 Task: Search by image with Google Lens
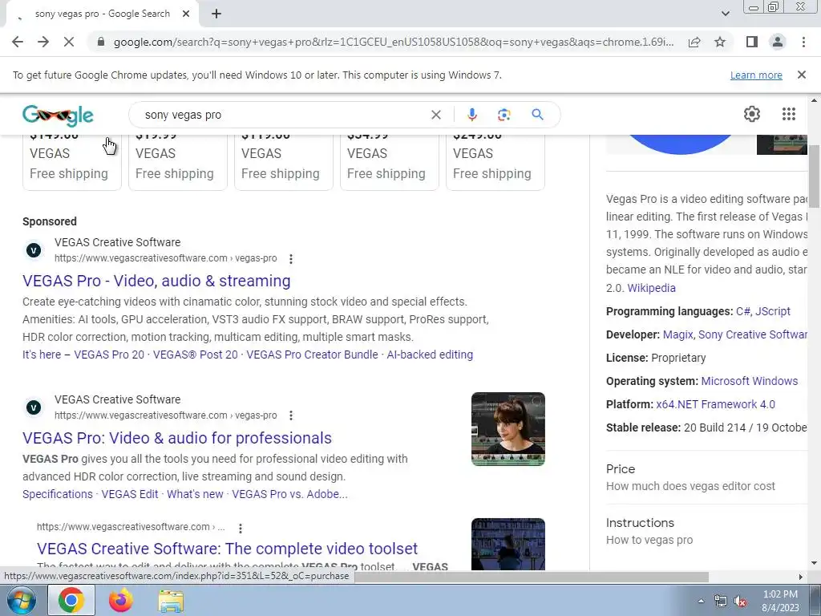pos(504,115)
